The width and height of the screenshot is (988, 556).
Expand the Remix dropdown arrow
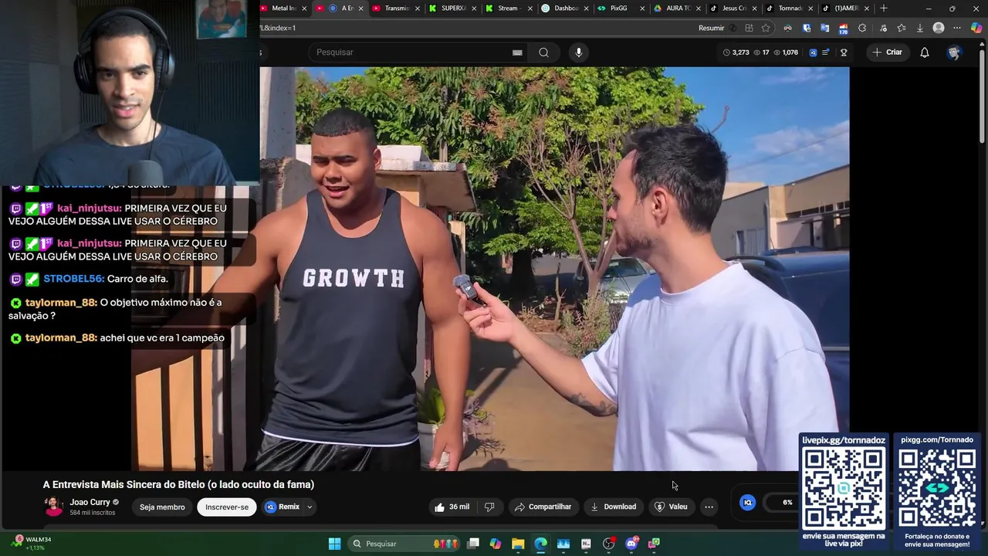pos(310,507)
